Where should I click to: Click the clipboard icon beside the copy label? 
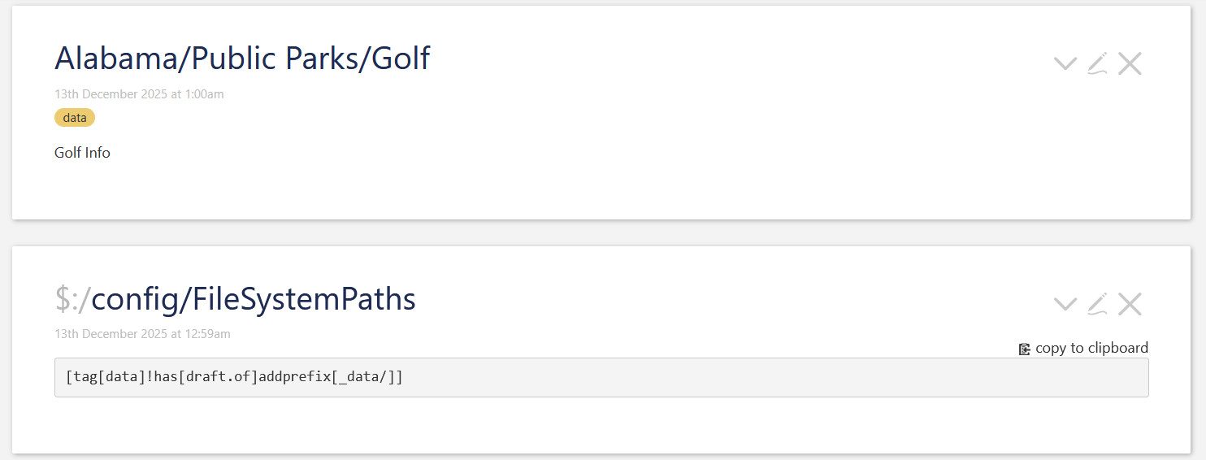point(1025,349)
